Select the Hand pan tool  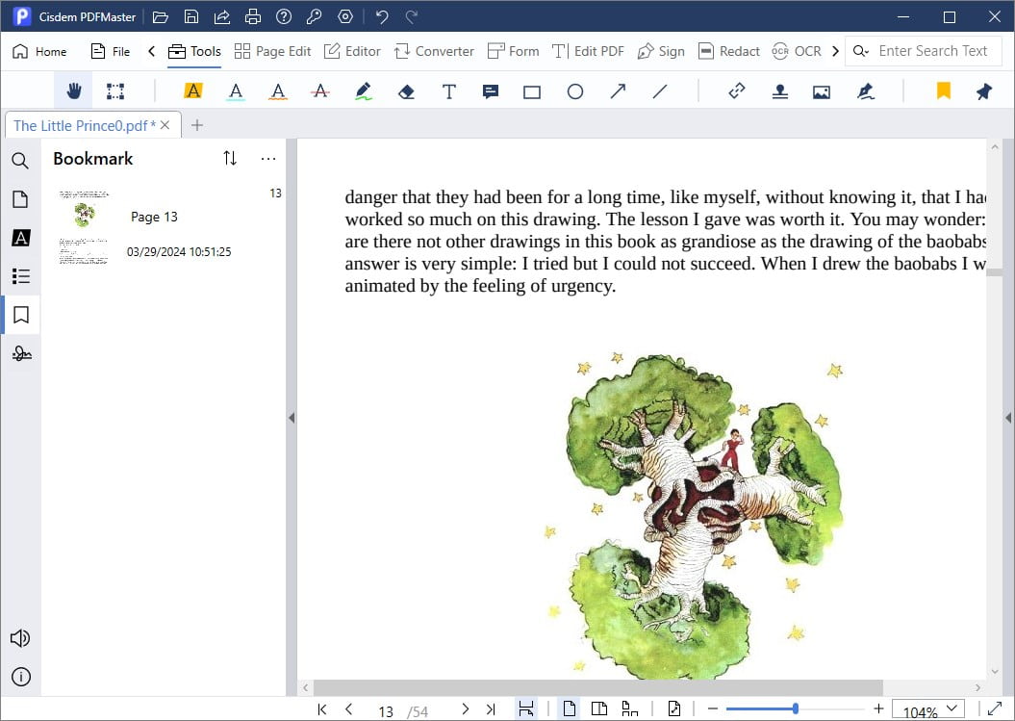[74, 91]
